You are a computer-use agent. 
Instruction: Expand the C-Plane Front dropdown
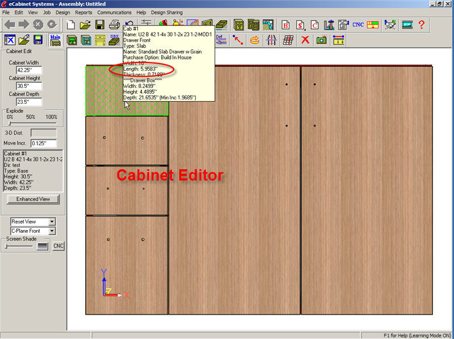tap(52, 231)
